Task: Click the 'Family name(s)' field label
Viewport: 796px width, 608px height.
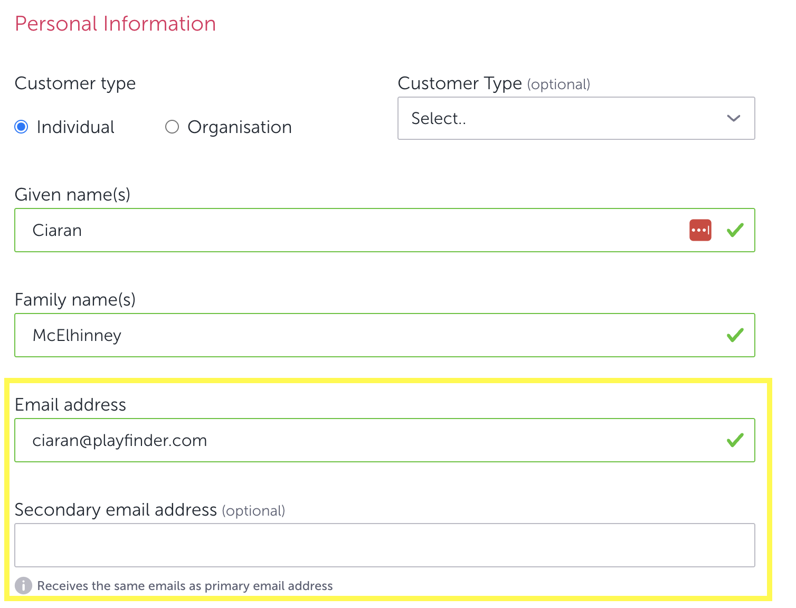Action: (75, 300)
